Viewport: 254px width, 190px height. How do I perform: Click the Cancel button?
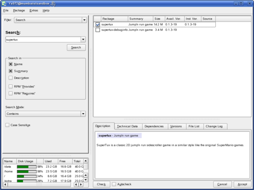(x=222, y=184)
